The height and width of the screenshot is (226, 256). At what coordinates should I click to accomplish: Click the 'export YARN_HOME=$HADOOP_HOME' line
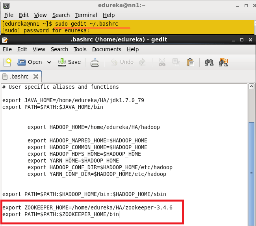click(73, 161)
